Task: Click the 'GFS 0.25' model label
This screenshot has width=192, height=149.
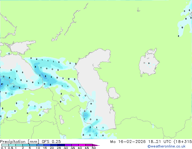Action: point(51,141)
